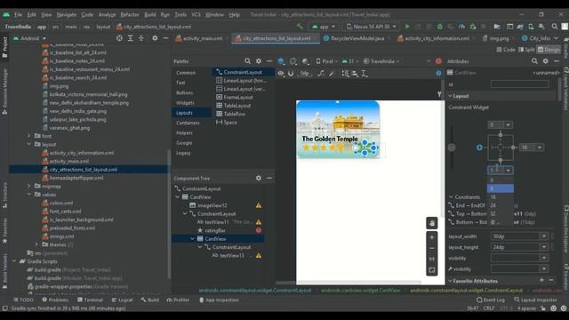The width and height of the screenshot is (569, 320).
Task: Minimize the Palette panel
Action: pos(269,61)
